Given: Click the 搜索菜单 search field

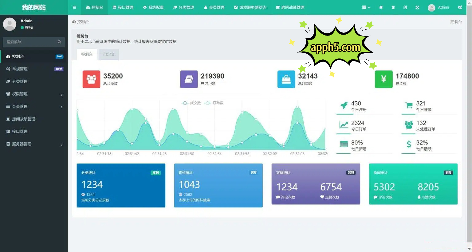Looking at the screenshot, I should tap(31, 42).
